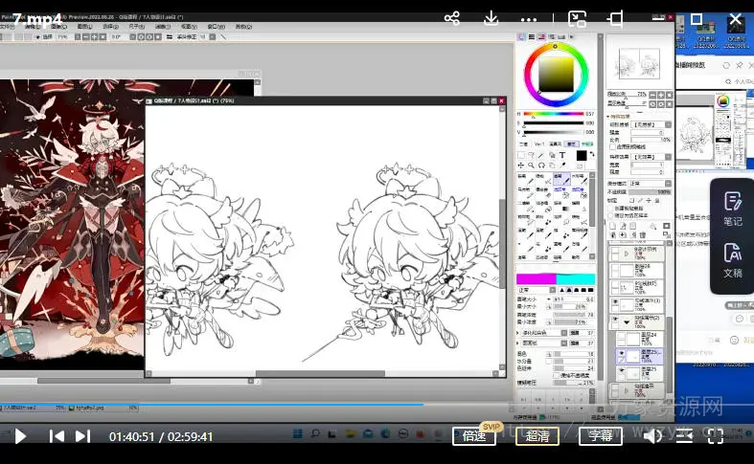The image size is (754, 464).
Task: Enable picture-in-picture mini window mode
Action: point(577,18)
